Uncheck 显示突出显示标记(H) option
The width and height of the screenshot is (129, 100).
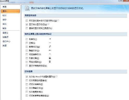27,24
